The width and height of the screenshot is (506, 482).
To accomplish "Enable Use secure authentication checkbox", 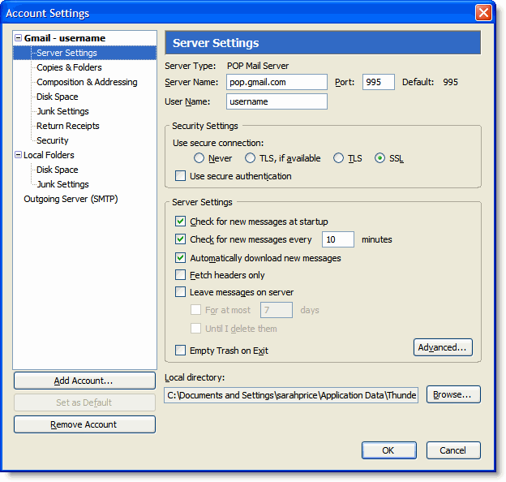I will pos(181,176).
